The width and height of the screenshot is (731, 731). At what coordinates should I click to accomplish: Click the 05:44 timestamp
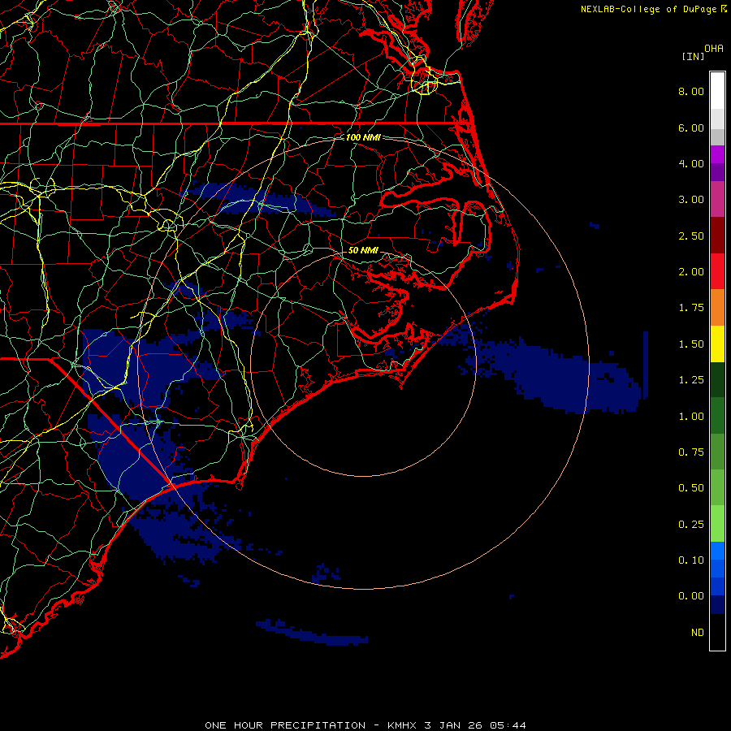coord(508,725)
